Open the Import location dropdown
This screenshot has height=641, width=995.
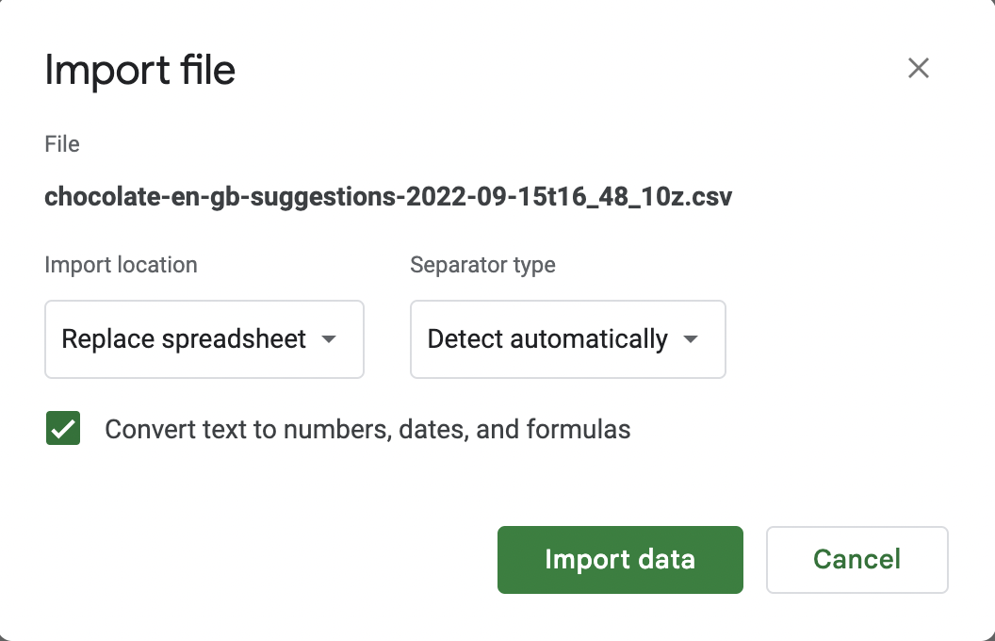click(204, 339)
